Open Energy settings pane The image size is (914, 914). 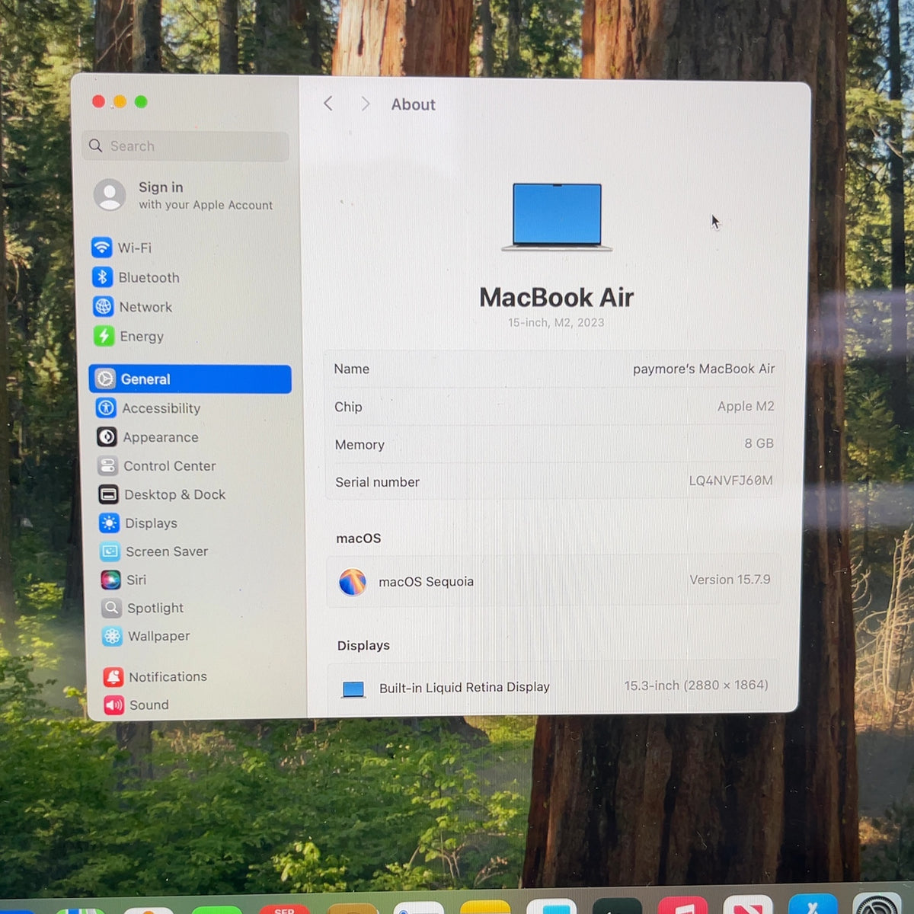129,336
